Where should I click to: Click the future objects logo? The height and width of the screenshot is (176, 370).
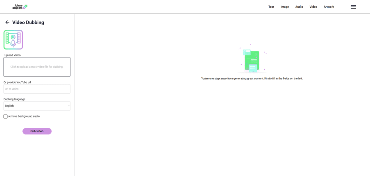[20, 7]
